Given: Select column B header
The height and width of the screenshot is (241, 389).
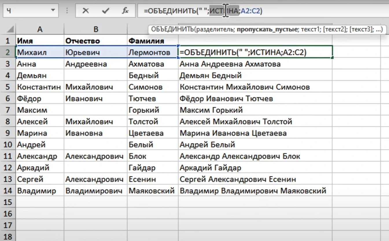Looking at the screenshot, I should pyautogui.click(x=96, y=29).
